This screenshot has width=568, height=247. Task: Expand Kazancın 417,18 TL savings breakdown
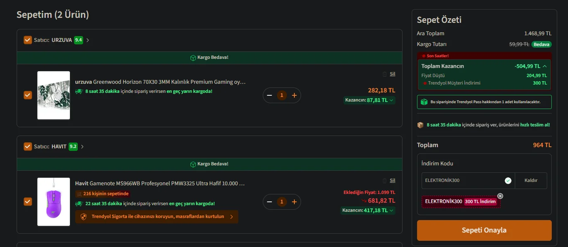tap(392, 211)
